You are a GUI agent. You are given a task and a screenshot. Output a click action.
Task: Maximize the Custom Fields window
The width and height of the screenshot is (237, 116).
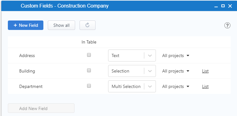pyautogui.click(x=223, y=6)
